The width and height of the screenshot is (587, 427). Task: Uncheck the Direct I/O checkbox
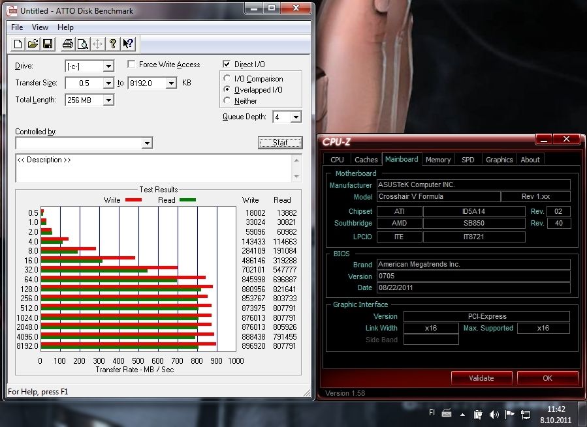click(227, 64)
